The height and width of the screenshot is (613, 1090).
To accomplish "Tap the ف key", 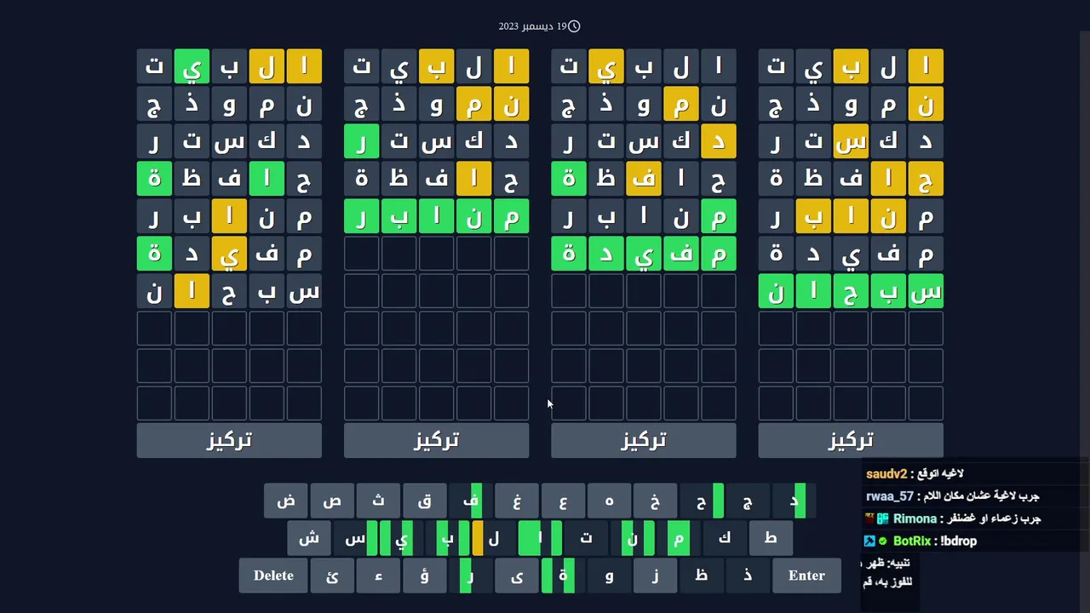I will 470,501.
